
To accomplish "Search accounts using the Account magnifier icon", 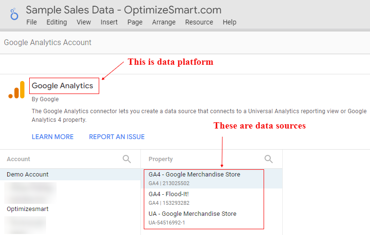I will [x=127, y=159].
